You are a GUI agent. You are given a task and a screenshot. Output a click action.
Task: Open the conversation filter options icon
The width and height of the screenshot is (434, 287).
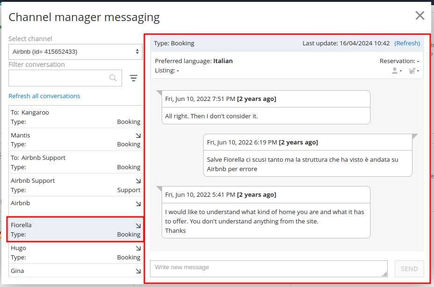pos(134,78)
